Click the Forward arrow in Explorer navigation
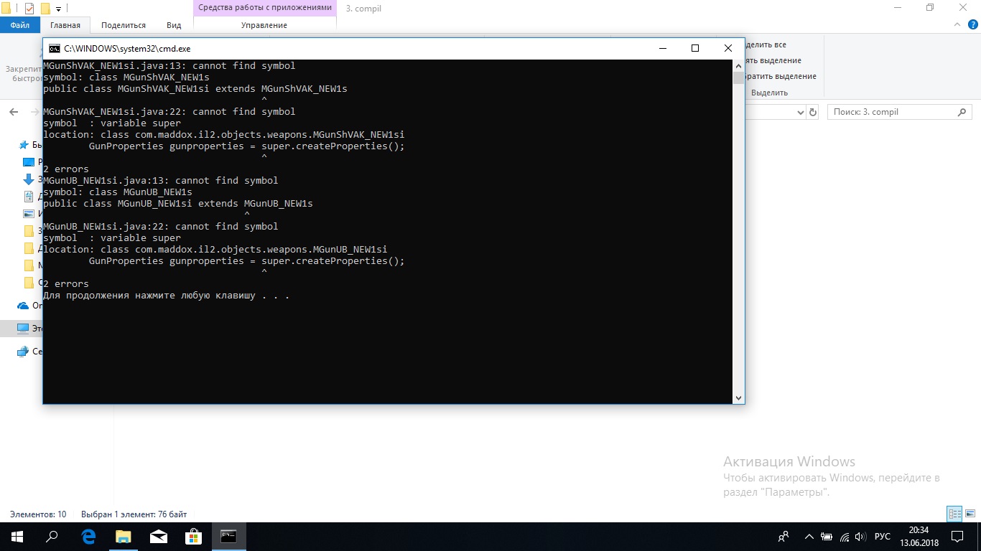981x551 pixels. pos(35,112)
